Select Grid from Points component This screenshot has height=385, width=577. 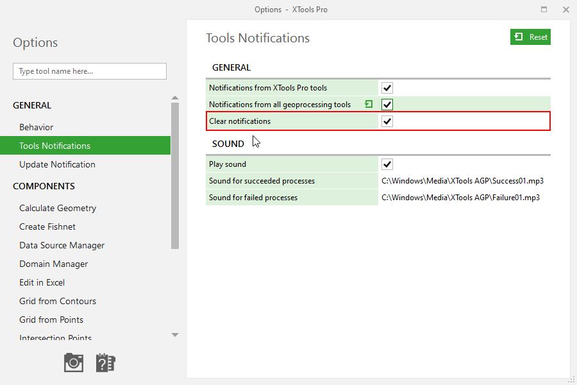(51, 320)
